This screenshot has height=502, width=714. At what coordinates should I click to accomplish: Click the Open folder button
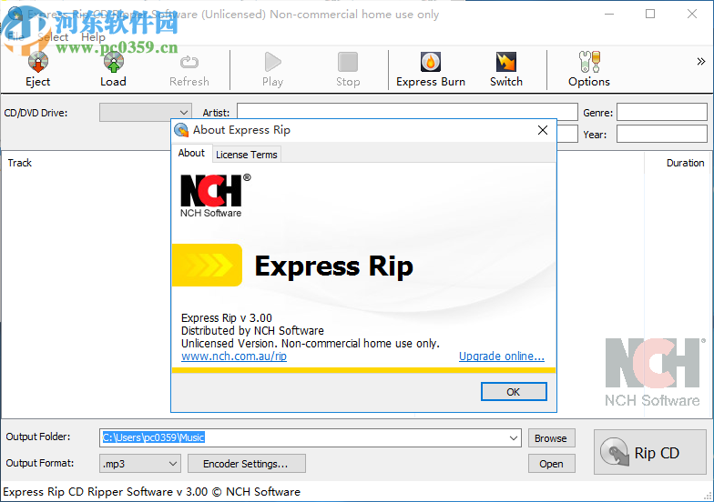pyautogui.click(x=551, y=464)
